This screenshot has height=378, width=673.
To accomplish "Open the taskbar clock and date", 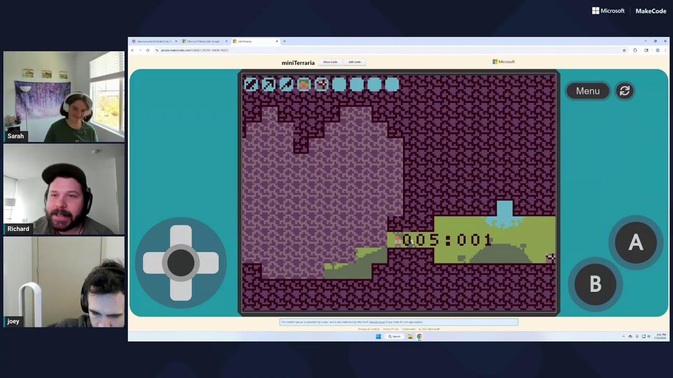I will (x=660, y=337).
